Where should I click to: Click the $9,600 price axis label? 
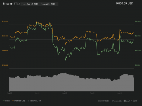[137, 65]
